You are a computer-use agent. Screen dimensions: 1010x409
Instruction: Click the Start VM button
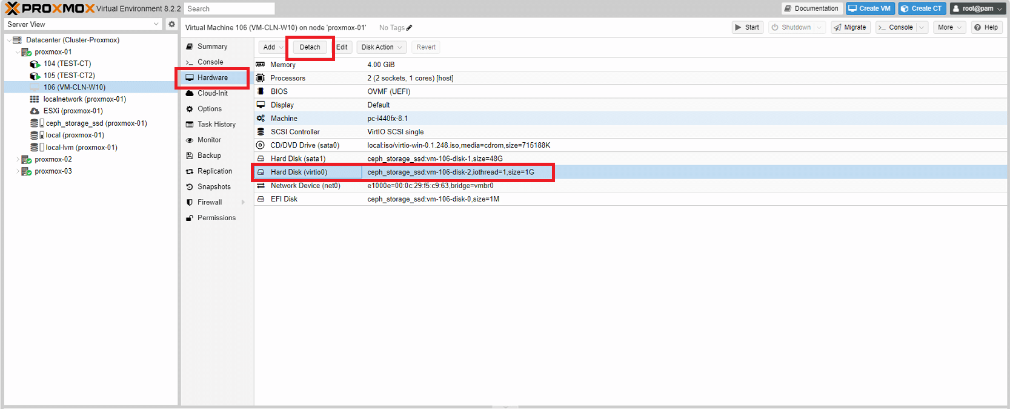pos(747,27)
